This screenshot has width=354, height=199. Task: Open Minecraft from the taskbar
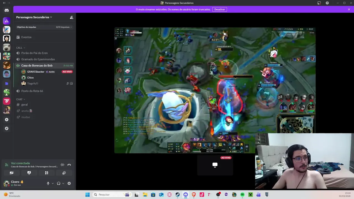(250, 195)
